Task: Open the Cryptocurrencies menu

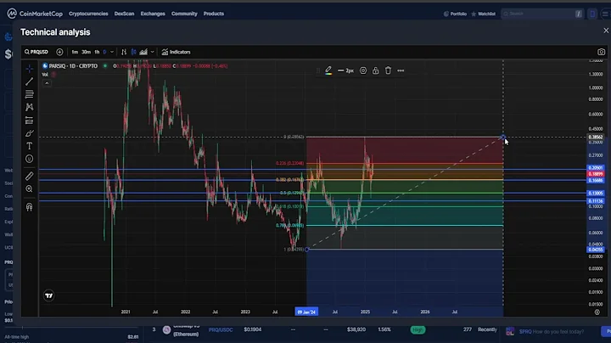Action: (88, 14)
